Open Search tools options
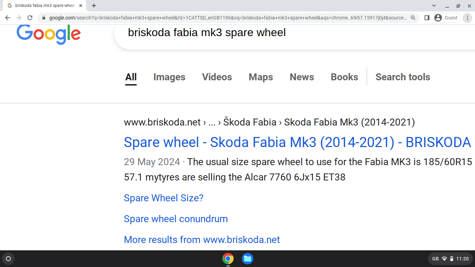475x267 pixels. 403,77
